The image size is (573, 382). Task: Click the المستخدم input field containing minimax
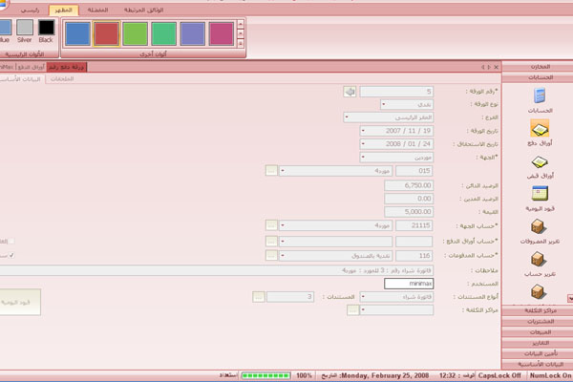(x=413, y=284)
